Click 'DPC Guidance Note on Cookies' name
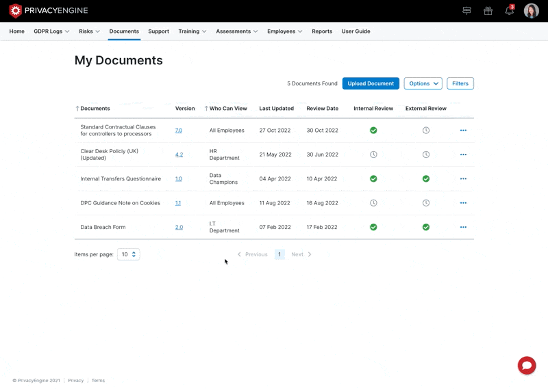The width and height of the screenshot is (548, 389). point(121,203)
